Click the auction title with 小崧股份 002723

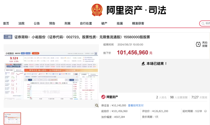point(82,37)
